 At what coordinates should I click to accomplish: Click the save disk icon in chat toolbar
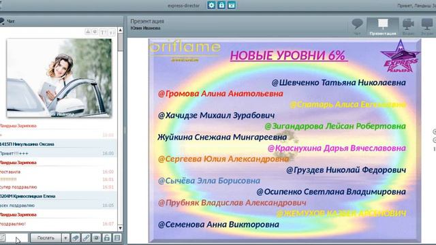tap(117, 238)
